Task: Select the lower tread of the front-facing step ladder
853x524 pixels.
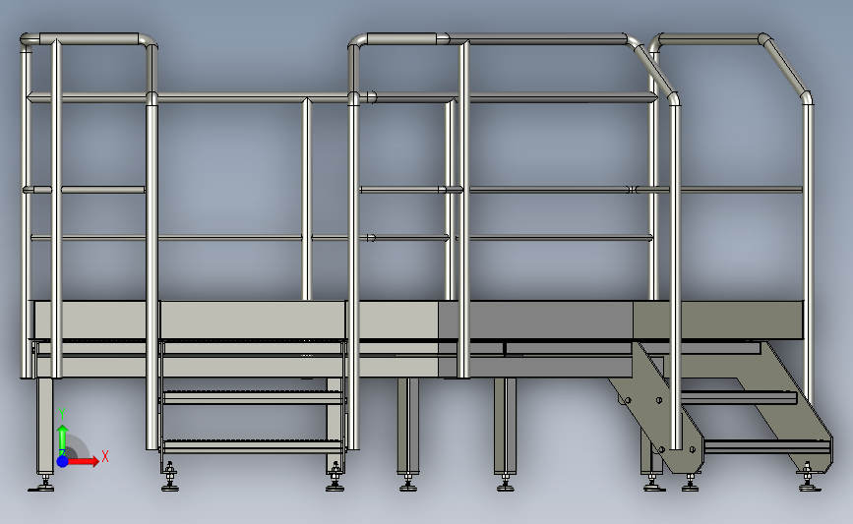Action: click(253, 446)
